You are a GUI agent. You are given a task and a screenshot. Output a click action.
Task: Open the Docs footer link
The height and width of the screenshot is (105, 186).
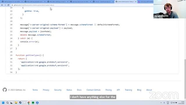pyautogui.click(x=79, y=90)
